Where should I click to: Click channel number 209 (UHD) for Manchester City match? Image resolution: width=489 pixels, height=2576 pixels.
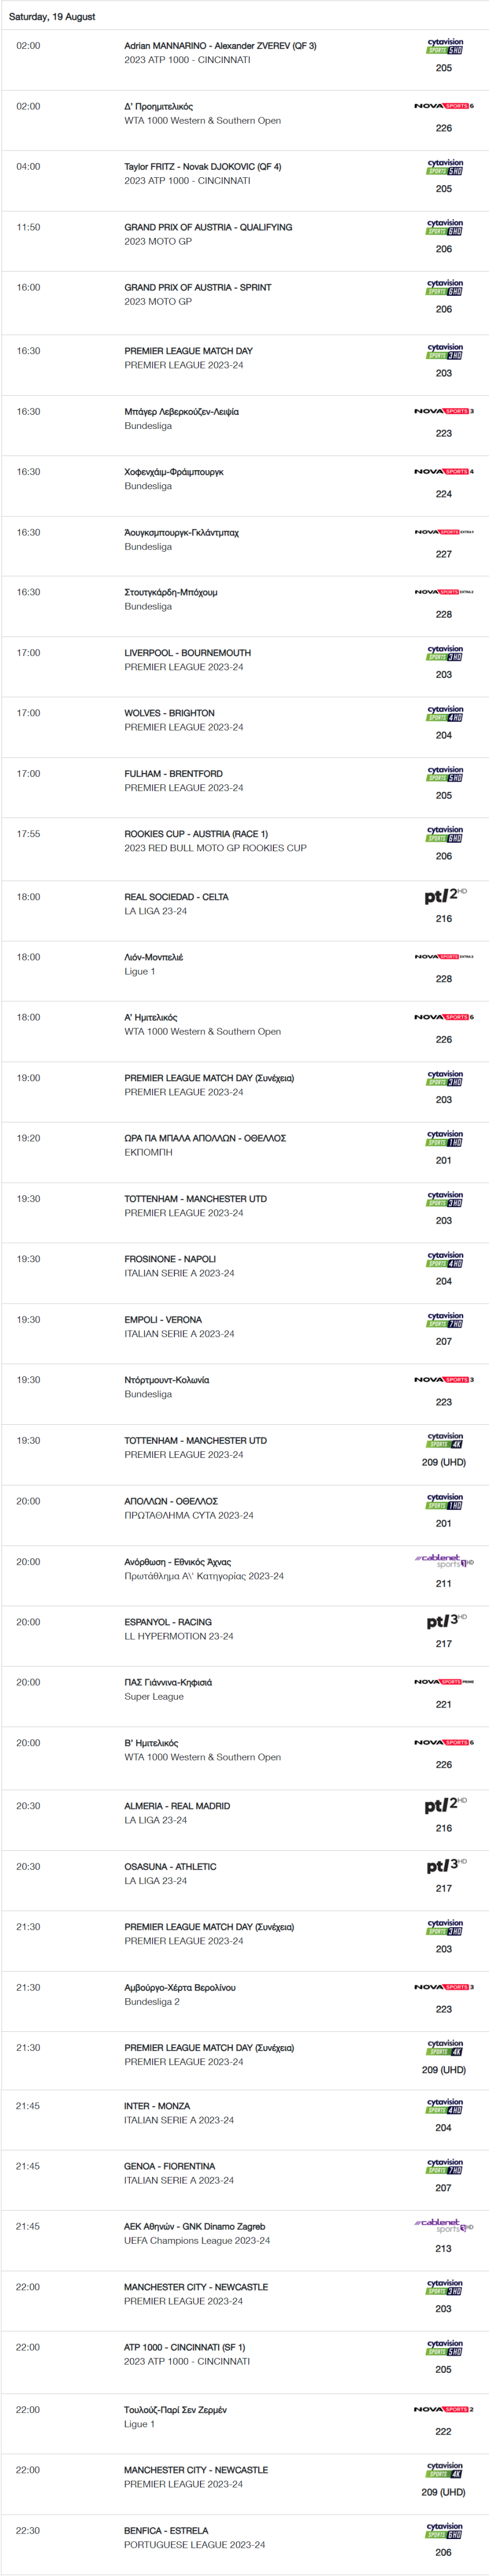click(x=444, y=2492)
